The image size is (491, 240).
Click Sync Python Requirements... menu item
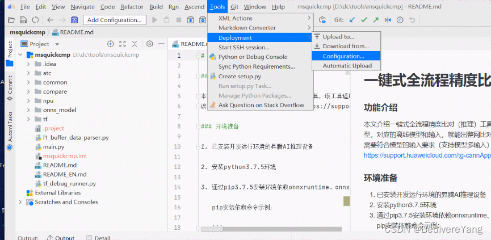pyautogui.click(x=260, y=66)
